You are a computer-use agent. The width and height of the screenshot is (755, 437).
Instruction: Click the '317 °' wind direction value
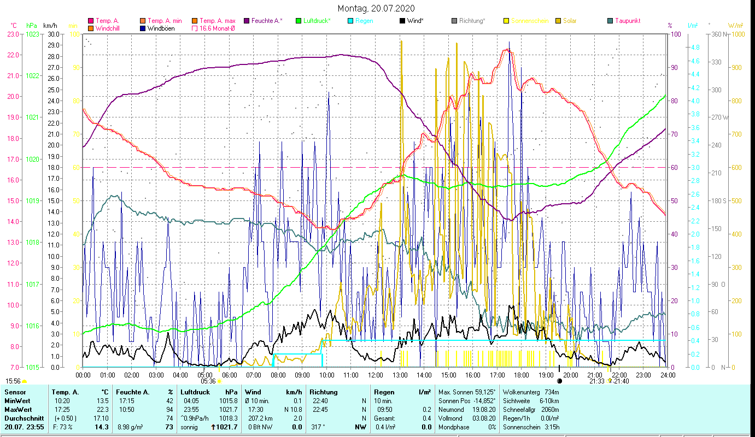(x=318, y=427)
